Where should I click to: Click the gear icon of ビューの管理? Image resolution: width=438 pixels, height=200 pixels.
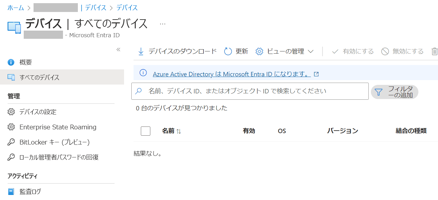pos(260,51)
